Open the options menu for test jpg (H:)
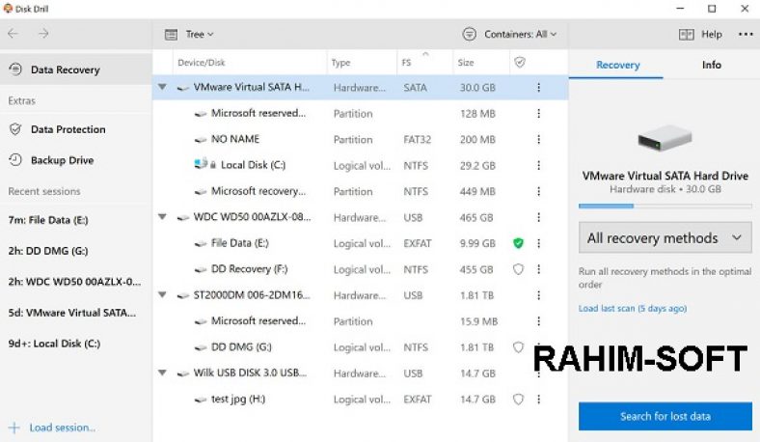This screenshot has height=442, width=760. [538, 400]
